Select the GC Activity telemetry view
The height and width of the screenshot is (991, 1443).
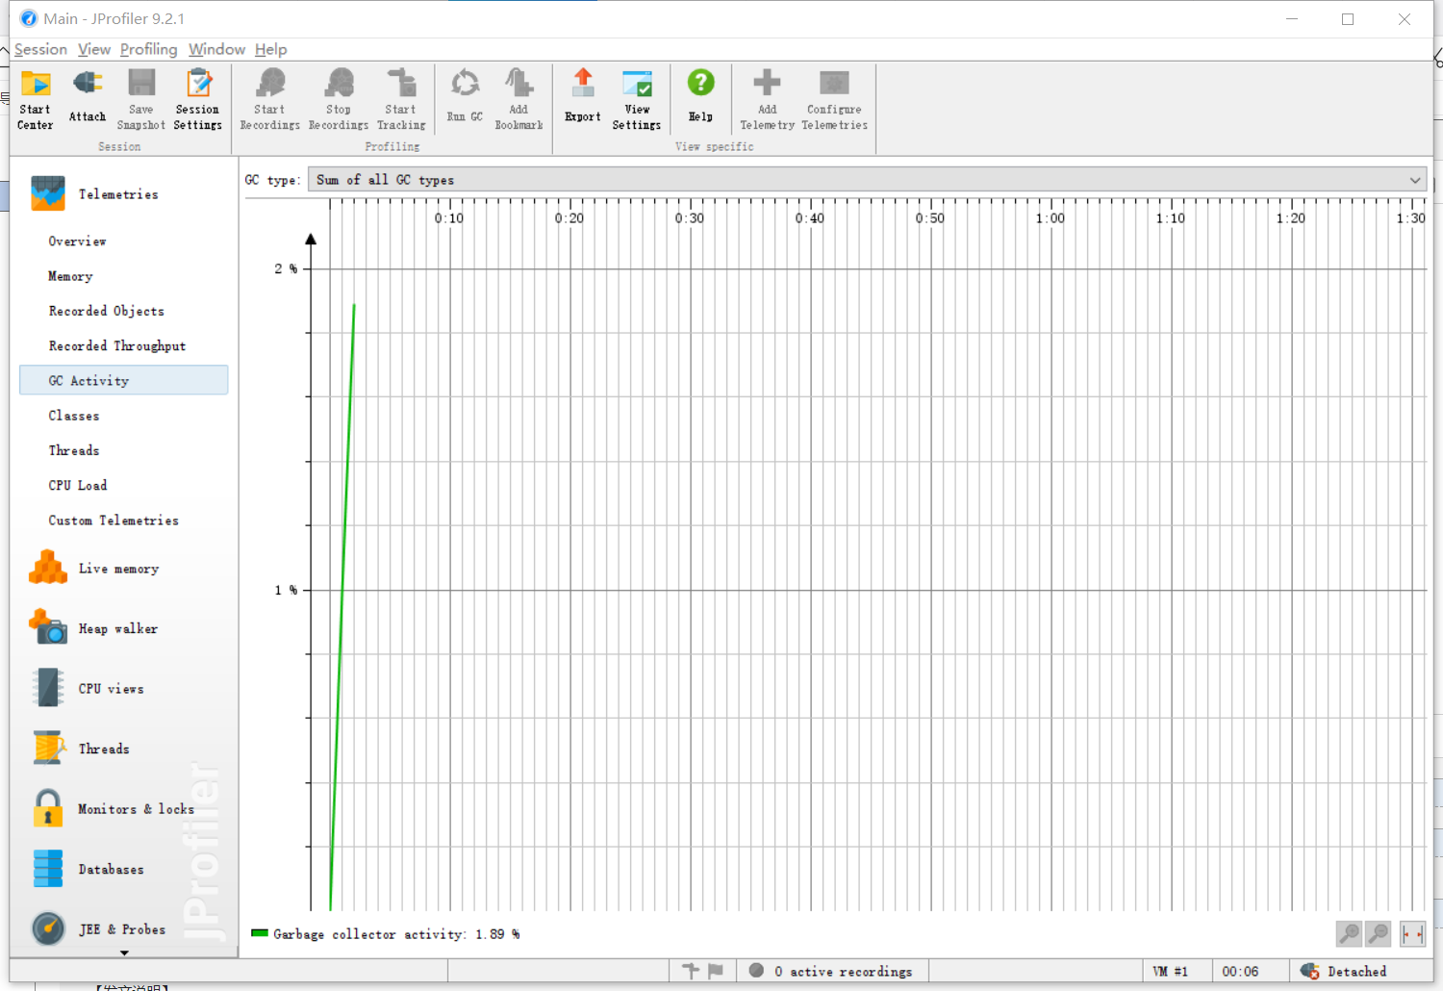(x=124, y=380)
